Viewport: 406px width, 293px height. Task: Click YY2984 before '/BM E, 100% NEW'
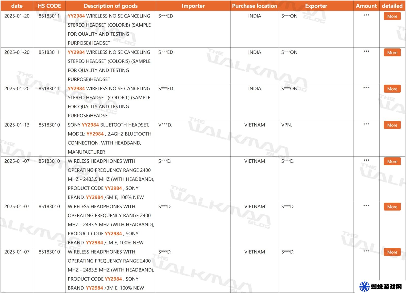pyautogui.click(x=94, y=288)
